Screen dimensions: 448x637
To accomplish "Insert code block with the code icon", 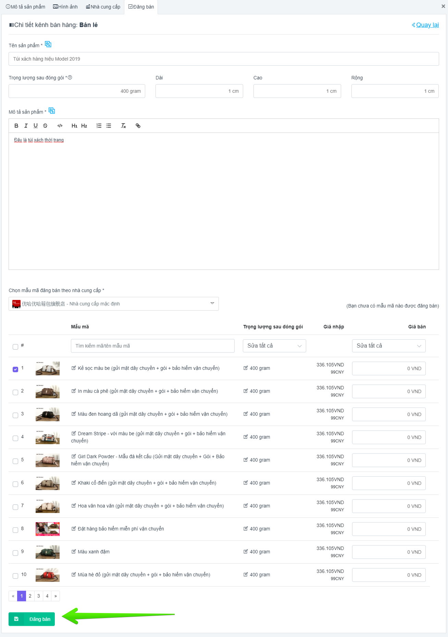I will coord(60,126).
